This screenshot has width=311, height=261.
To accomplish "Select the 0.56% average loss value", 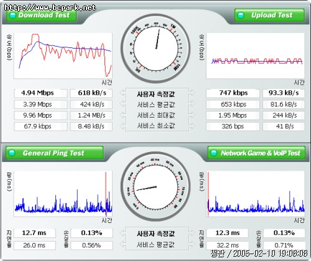I will (x=91, y=245).
